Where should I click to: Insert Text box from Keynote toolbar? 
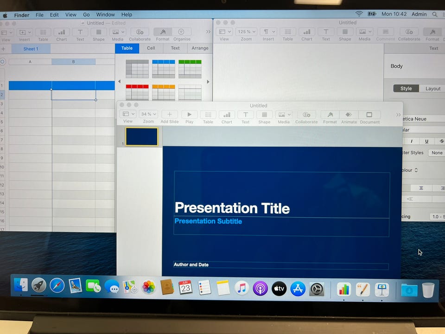(246, 115)
